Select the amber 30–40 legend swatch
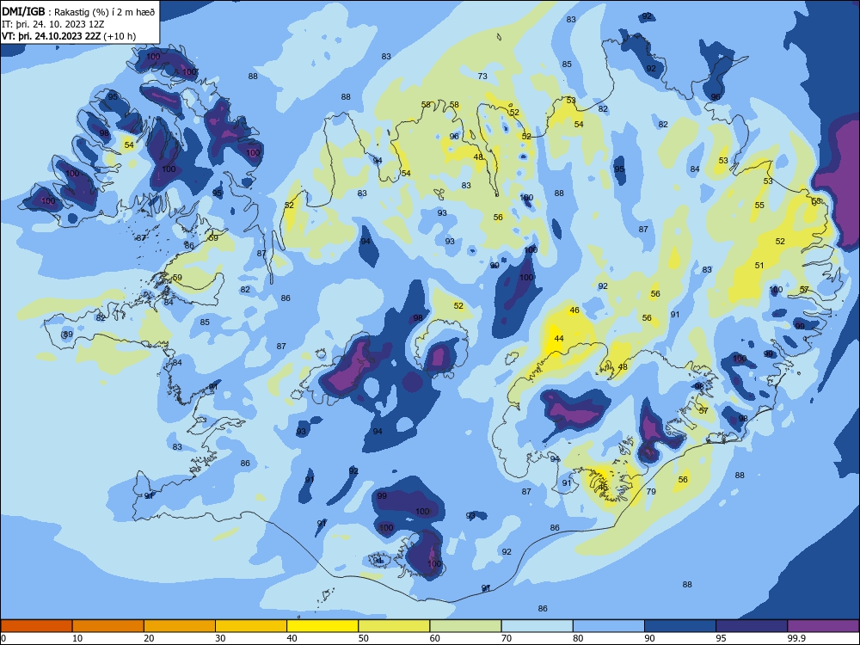This screenshot has width=860, height=645. point(251,626)
